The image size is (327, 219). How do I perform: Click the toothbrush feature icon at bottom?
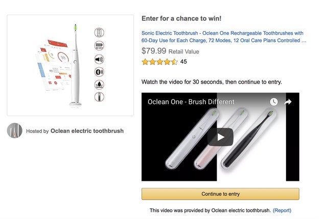pos(99,97)
